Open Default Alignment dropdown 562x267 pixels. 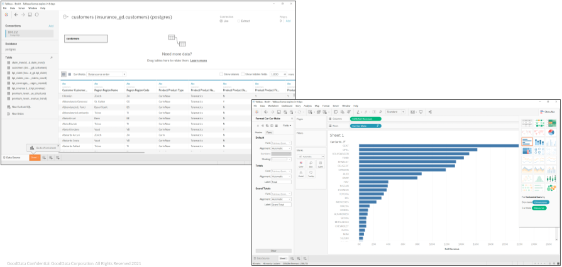coord(282,148)
